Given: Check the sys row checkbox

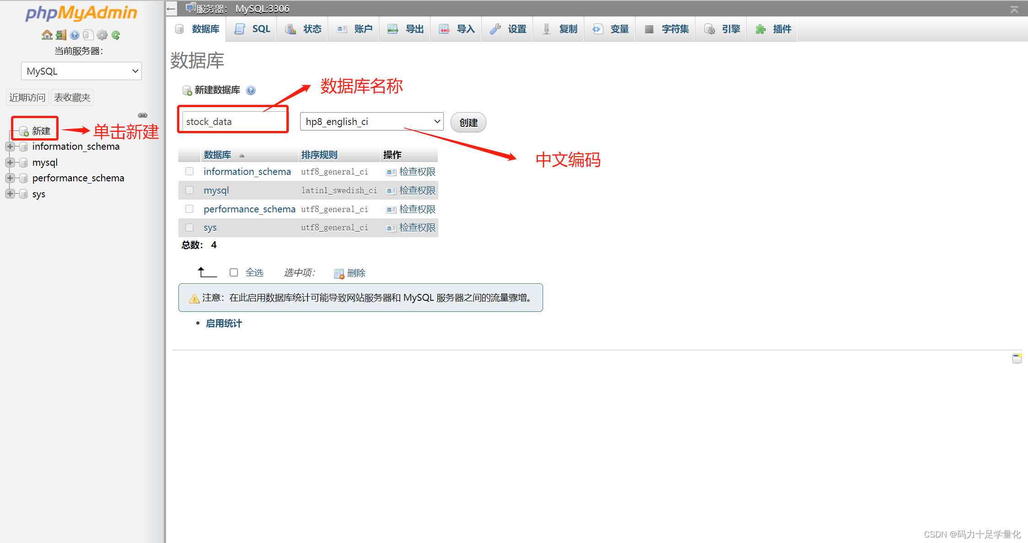Looking at the screenshot, I should coord(189,228).
